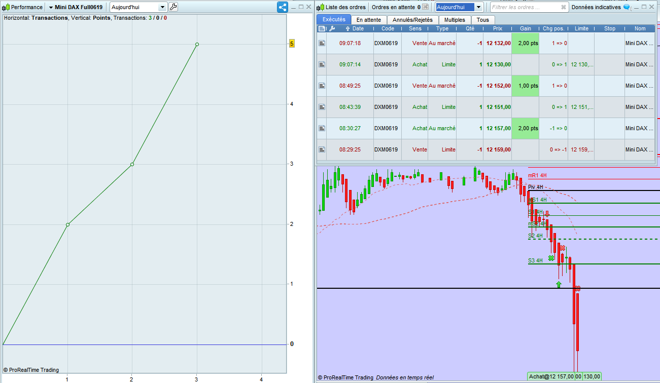The width and height of the screenshot is (660, 383).
Task: Switch to the Exécutés tab
Action: click(x=334, y=20)
